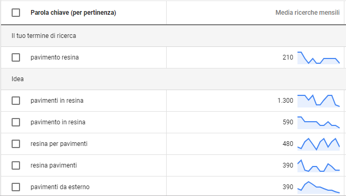
Task: Click the 'Idea' section header row
Action: click(x=172, y=79)
